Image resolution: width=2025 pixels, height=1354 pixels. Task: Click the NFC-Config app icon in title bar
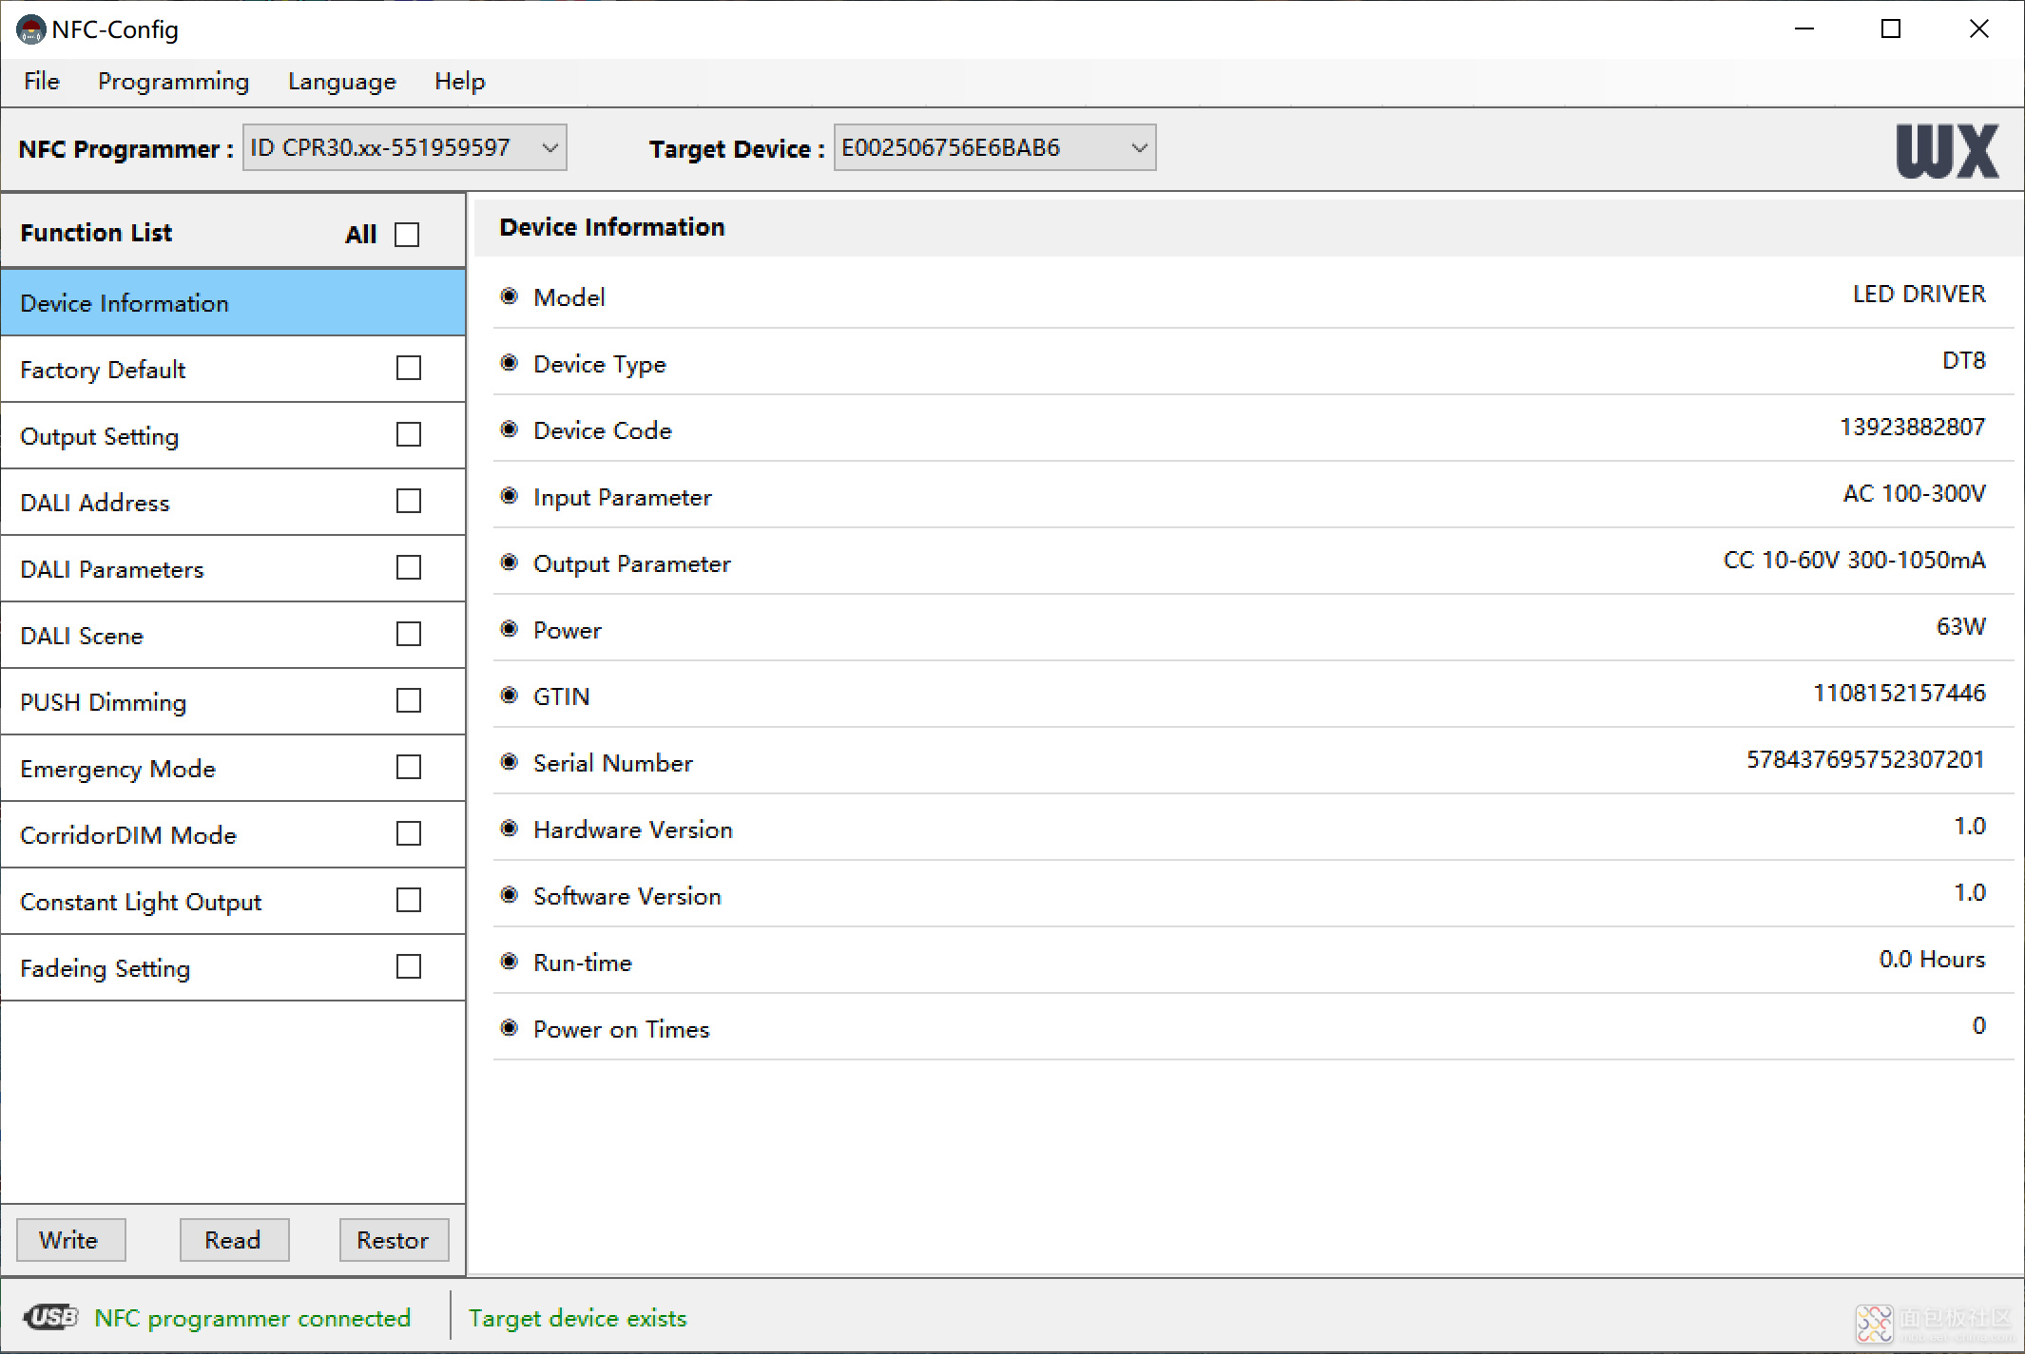[30, 29]
